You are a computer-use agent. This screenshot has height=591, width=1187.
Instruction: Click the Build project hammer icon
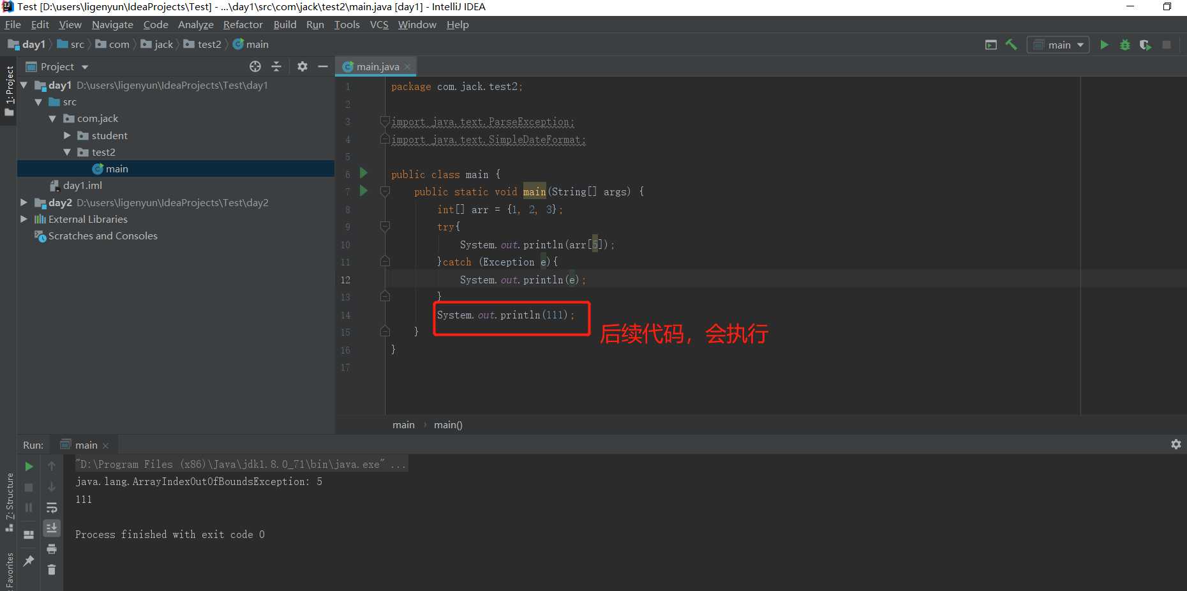coord(1011,45)
